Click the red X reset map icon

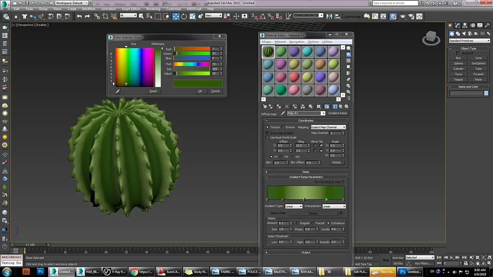(x=287, y=107)
